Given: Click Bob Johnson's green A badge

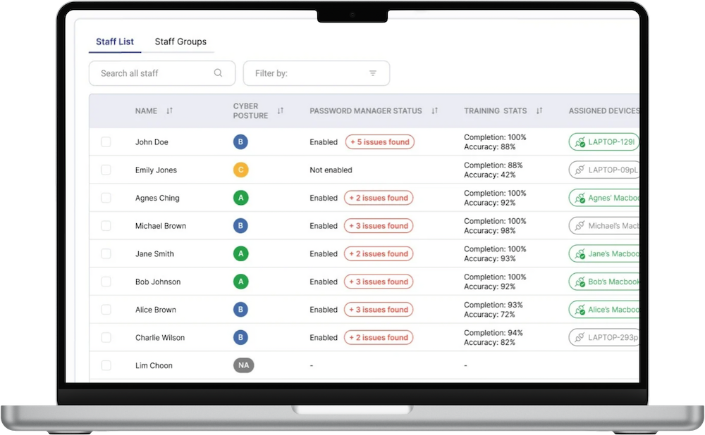Looking at the screenshot, I should pyautogui.click(x=240, y=282).
